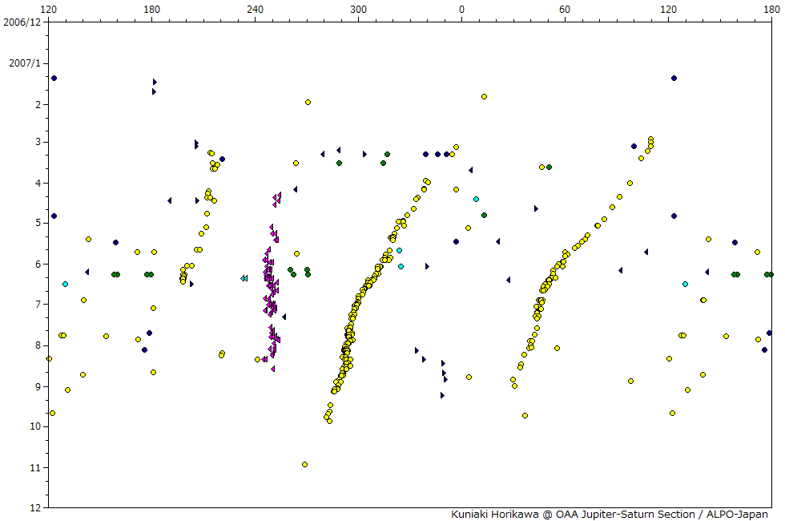Select month label '6' on the vertical axis
785x521 pixels.
tap(38, 264)
